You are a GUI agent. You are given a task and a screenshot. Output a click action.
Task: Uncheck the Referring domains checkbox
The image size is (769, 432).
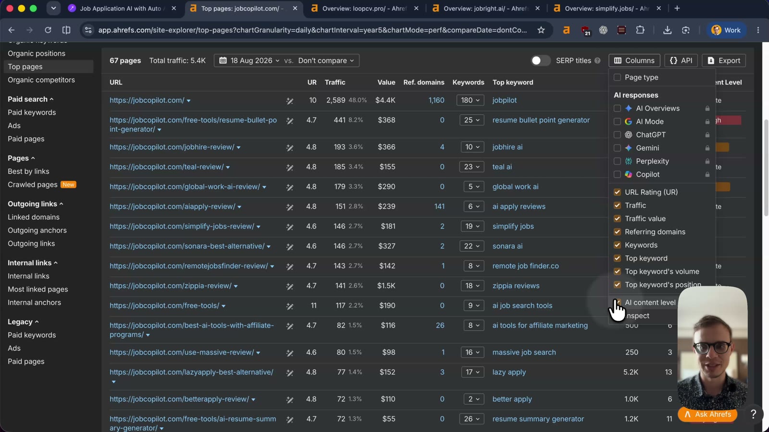click(617, 232)
